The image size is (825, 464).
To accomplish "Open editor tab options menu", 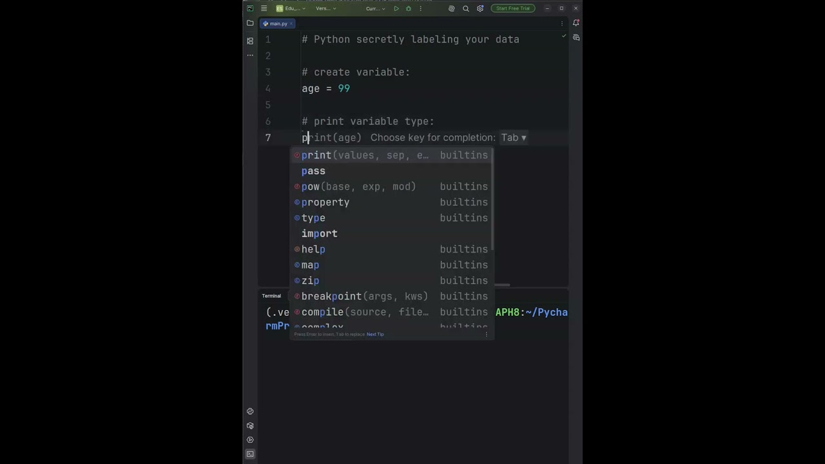I will (562, 24).
